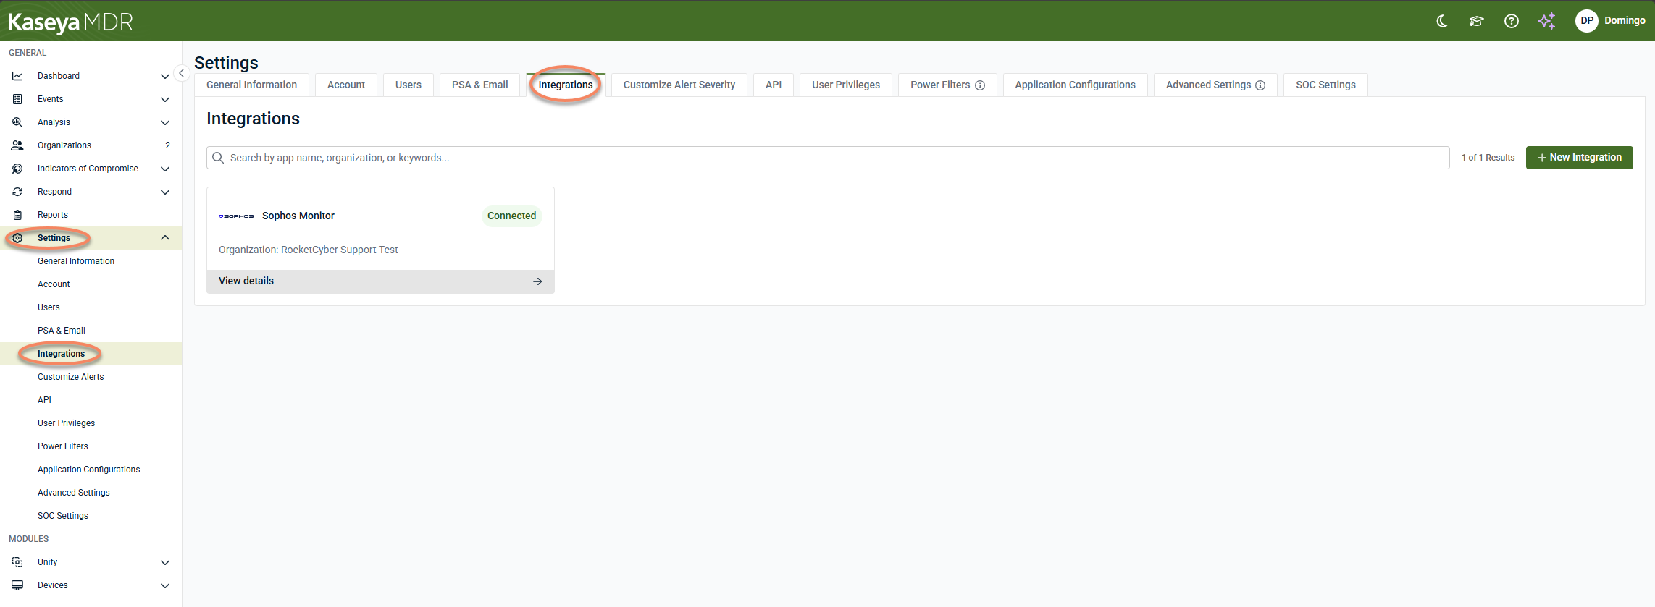Click the Reports clipboard icon
1655x607 pixels.
coord(17,215)
